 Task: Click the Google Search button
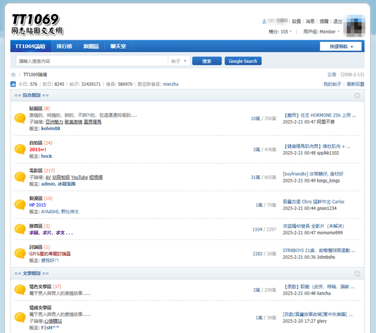point(243,61)
